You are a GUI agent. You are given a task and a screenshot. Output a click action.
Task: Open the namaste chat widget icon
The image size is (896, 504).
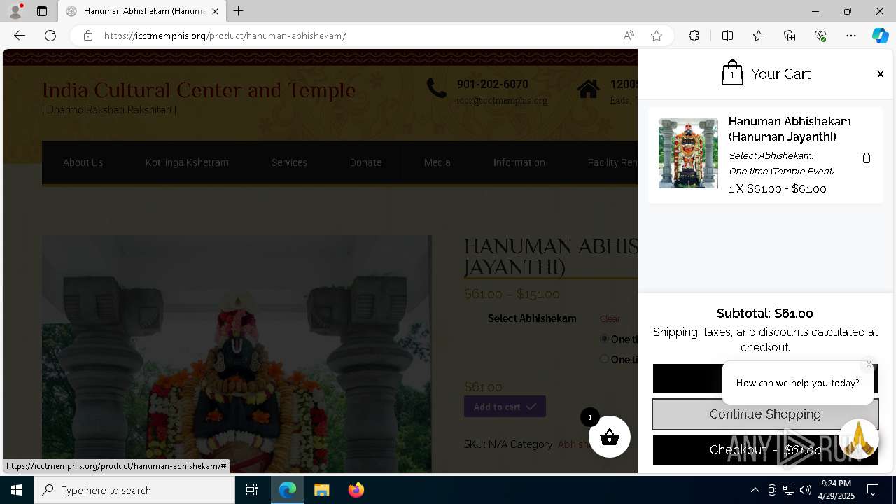pyautogui.click(x=858, y=439)
